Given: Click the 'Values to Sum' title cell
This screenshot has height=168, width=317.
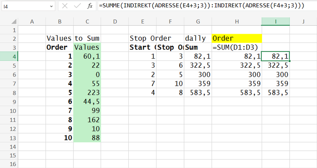Looking at the screenshot, I should point(73,38).
